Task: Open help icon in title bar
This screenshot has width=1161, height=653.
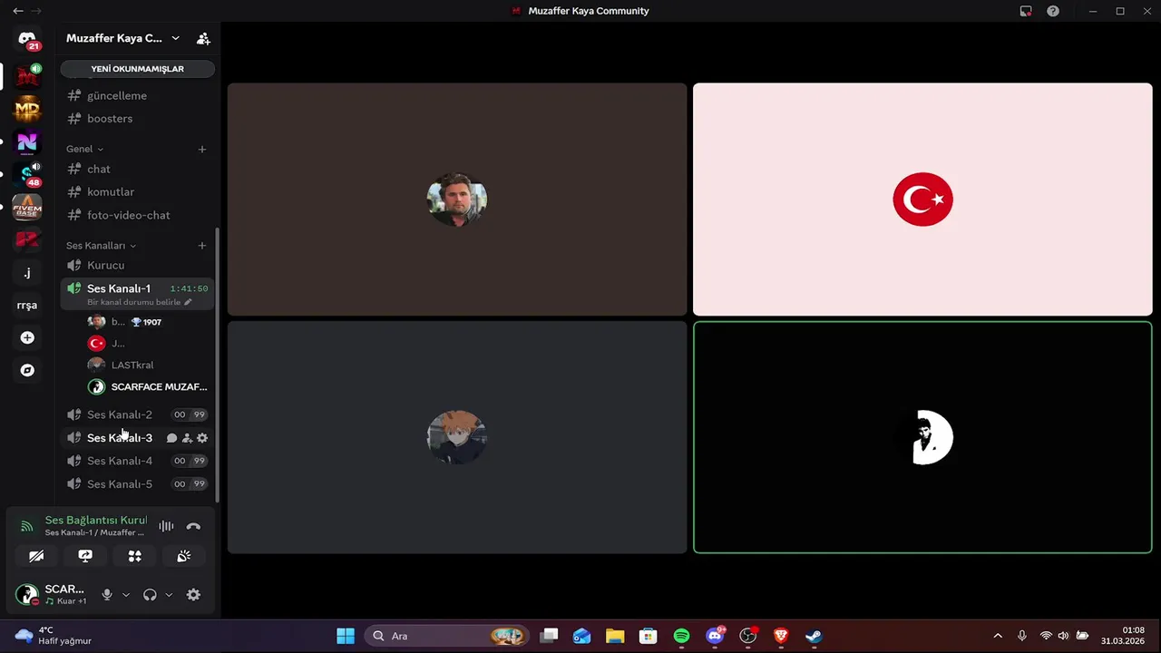Action: tap(1053, 11)
